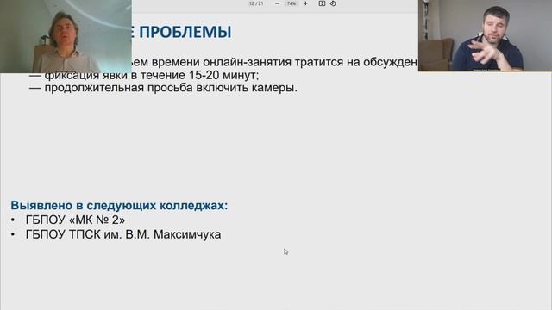Click the slide heading word ПРОБЛЕМЫ
The height and width of the screenshot is (310, 552).
click(x=185, y=32)
